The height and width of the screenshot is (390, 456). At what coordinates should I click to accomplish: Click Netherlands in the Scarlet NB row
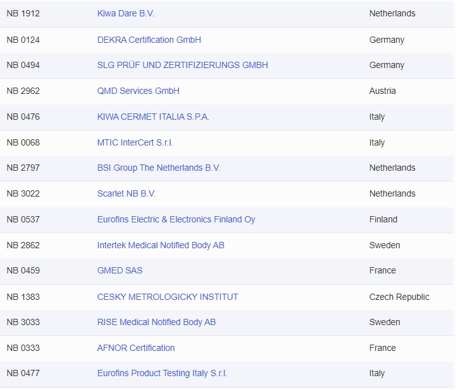click(x=392, y=193)
